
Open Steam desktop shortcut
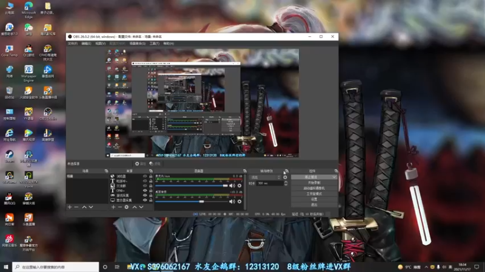(9, 156)
